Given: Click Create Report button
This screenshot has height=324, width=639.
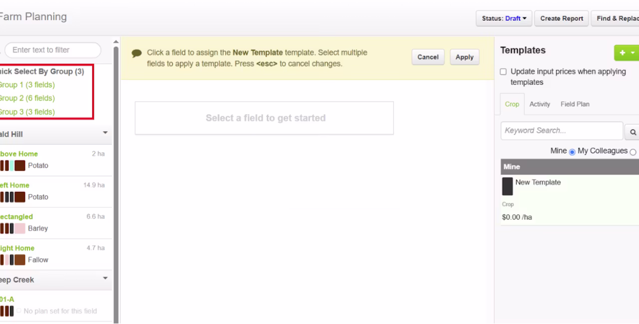Looking at the screenshot, I should (x=562, y=18).
